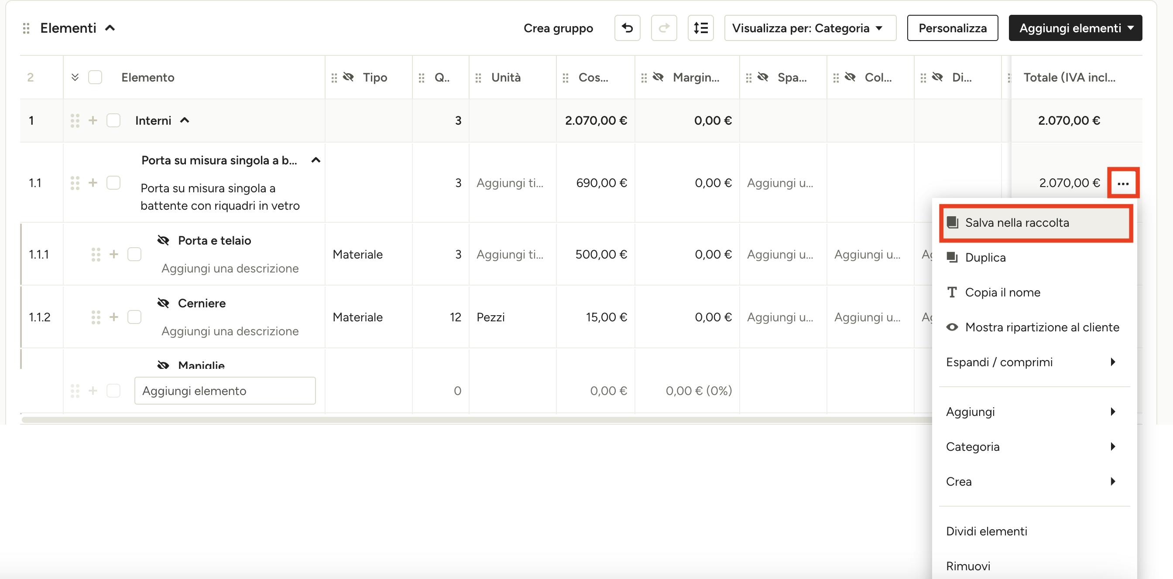Select Dividi elementi menu item
The width and height of the screenshot is (1173, 579).
pyautogui.click(x=1034, y=531)
